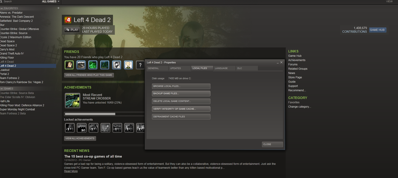The width and height of the screenshot is (398, 178).
Task: Click the Favorites category link
Action: [x=294, y=102]
